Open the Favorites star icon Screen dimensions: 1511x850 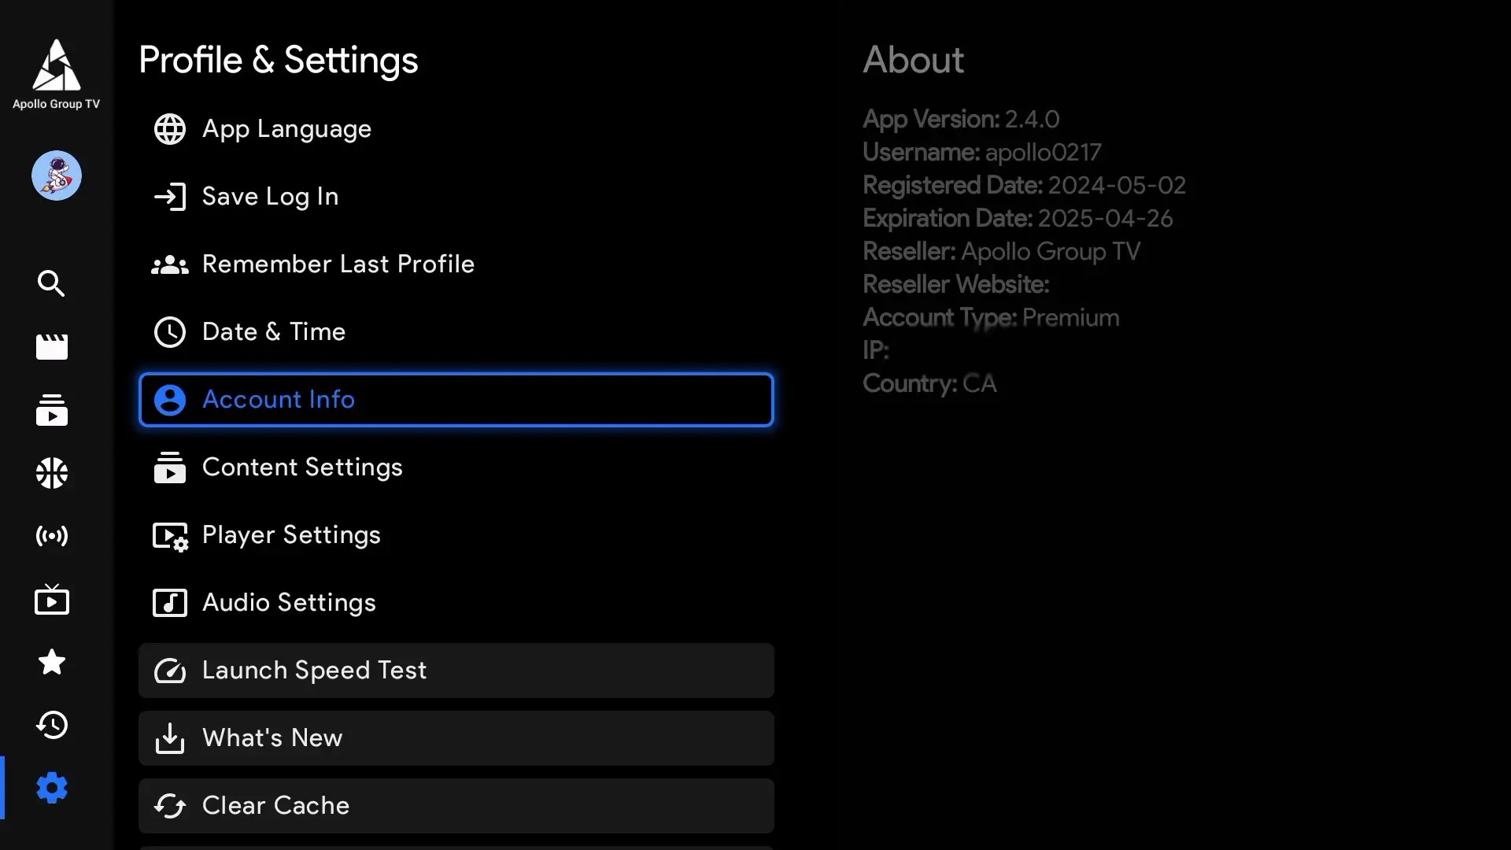point(52,662)
